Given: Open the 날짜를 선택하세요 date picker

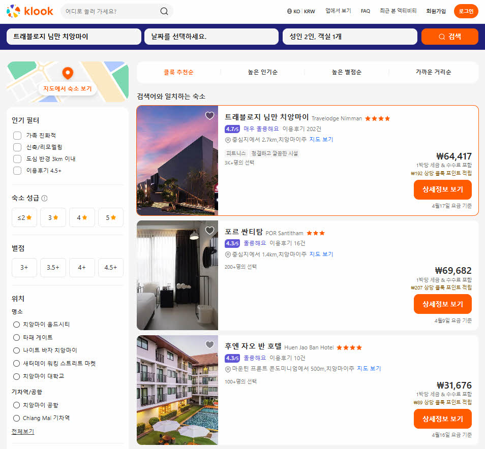Looking at the screenshot, I should coord(211,37).
